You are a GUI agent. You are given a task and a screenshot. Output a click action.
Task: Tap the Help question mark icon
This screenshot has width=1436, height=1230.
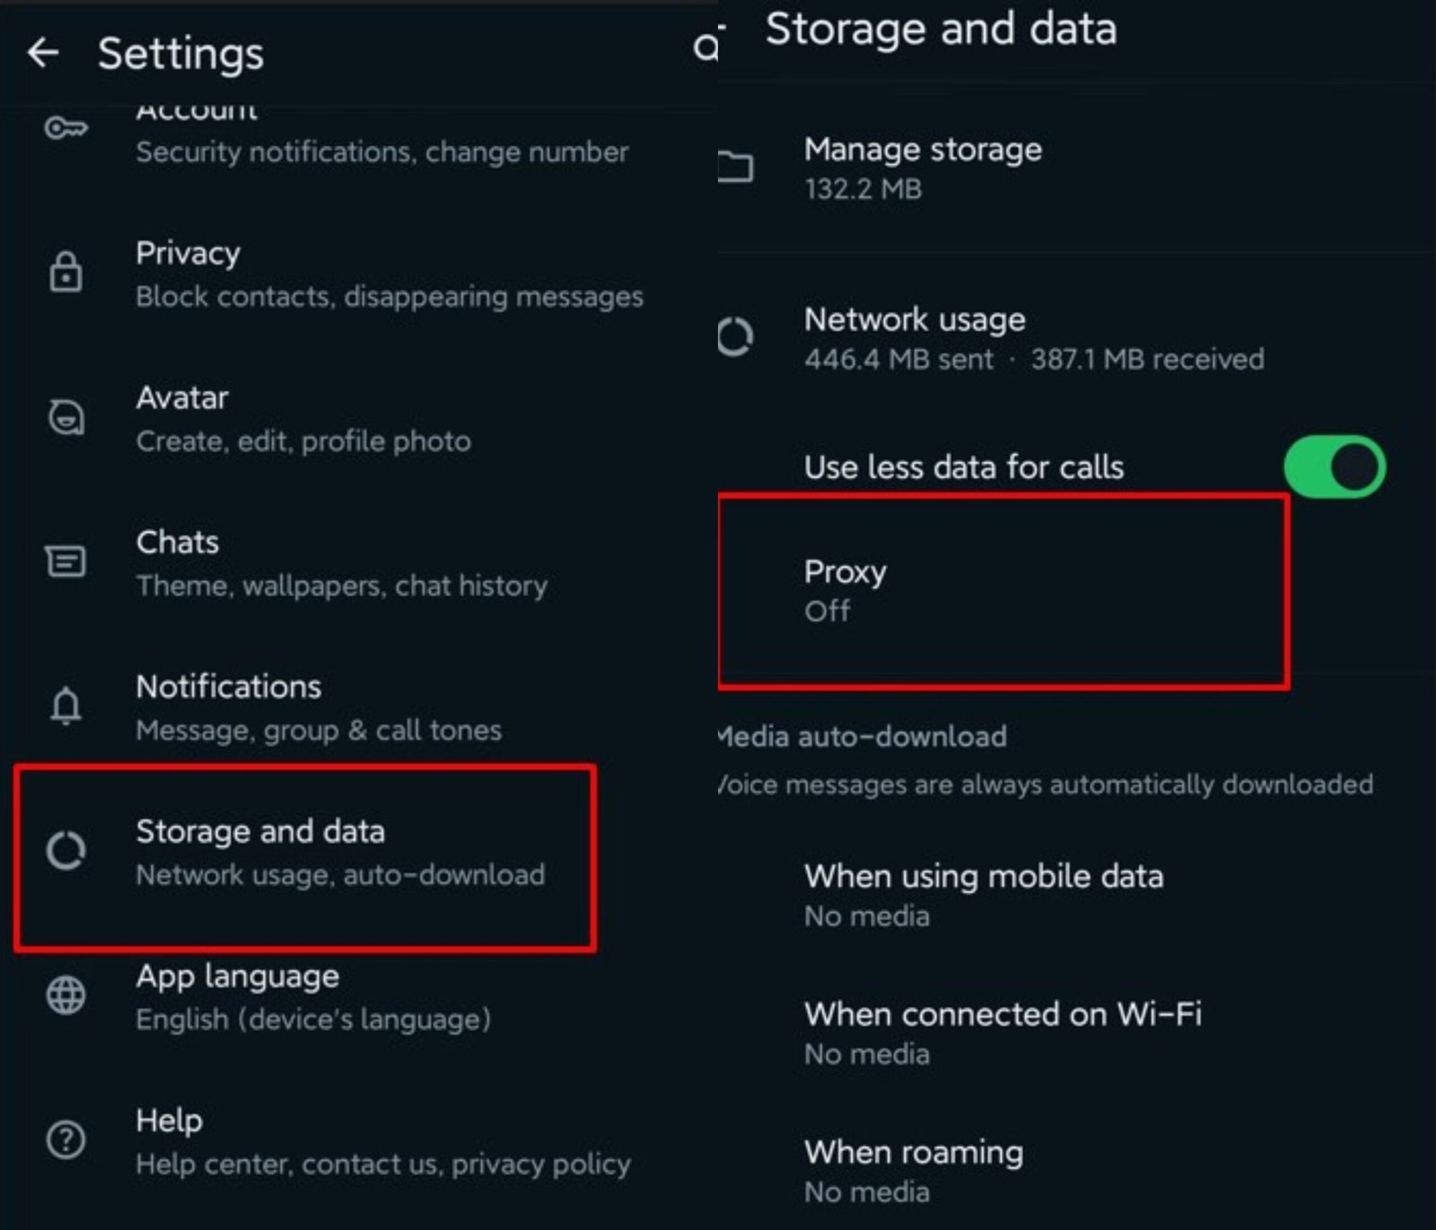66,1139
